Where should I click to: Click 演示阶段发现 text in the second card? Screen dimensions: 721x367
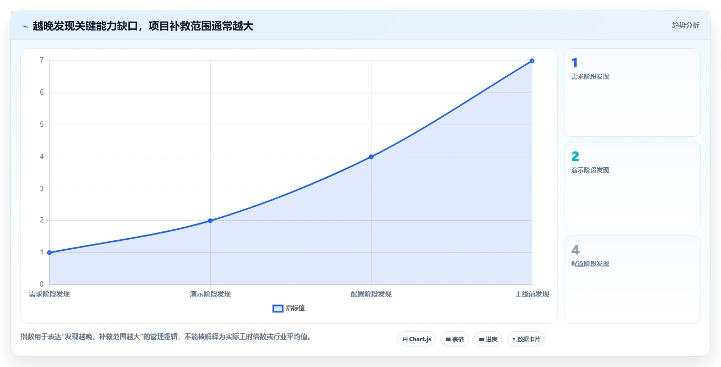[x=590, y=170]
